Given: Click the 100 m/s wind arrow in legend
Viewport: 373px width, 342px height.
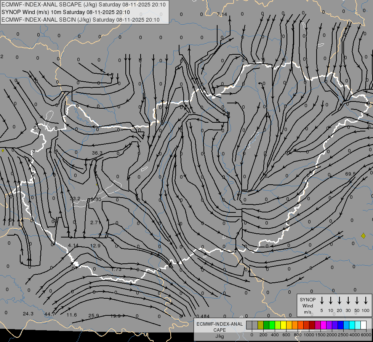Looking at the screenshot, I should click(x=366, y=301).
